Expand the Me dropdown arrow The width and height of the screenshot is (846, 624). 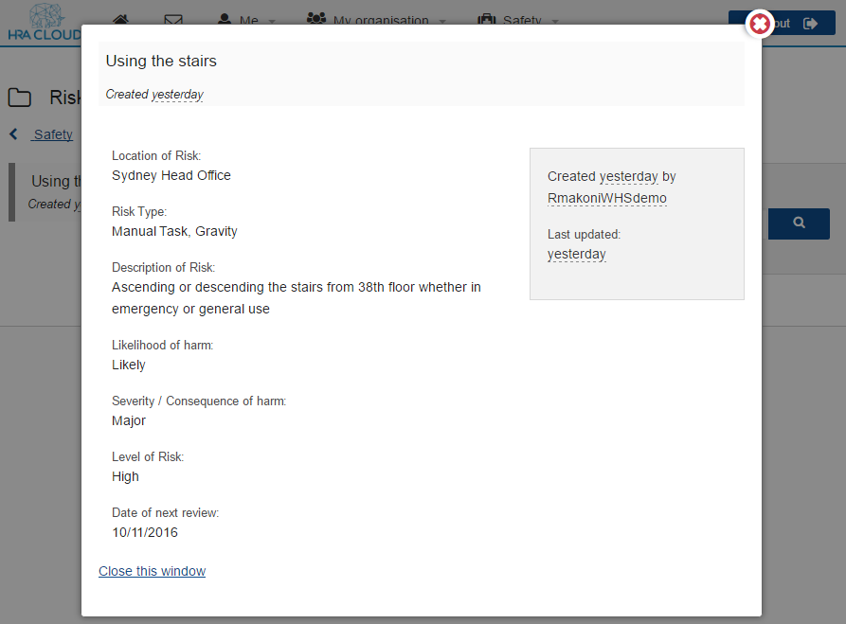point(272,22)
